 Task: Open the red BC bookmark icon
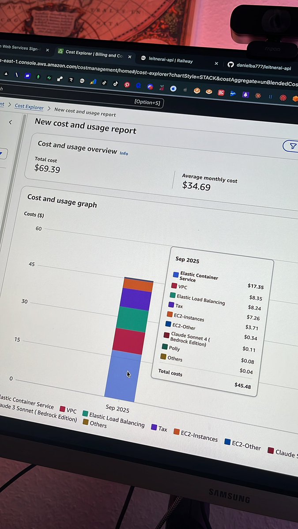pos(221,92)
